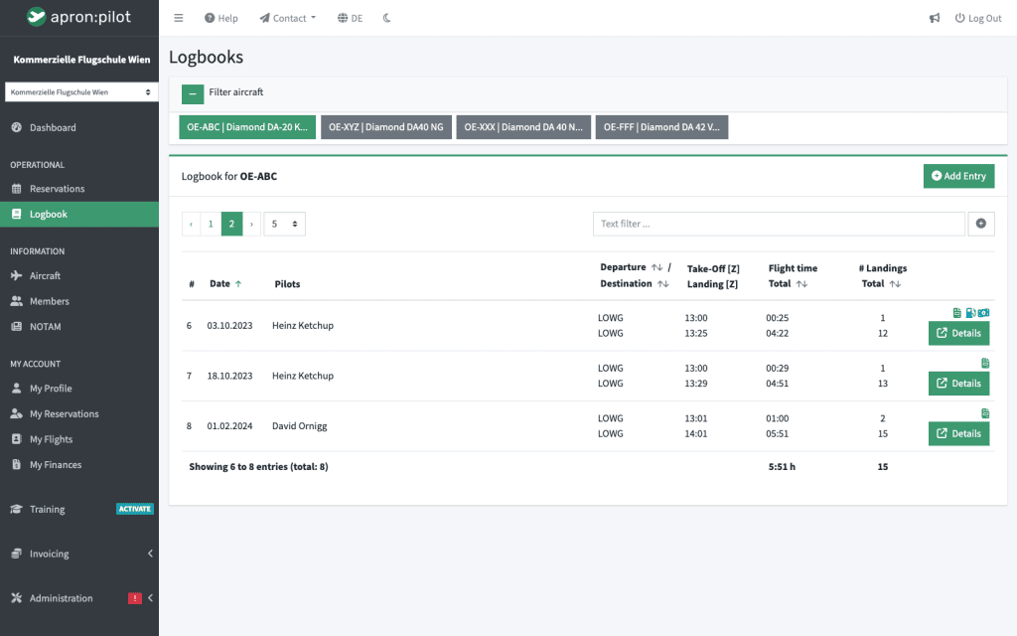Toggle the hamburger sidebar menu icon
Image resolution: width=1017 pixels, height=636 pixels.
click(179, 18)
